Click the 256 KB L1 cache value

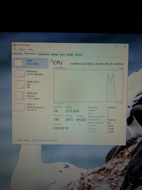click(110, 126)
